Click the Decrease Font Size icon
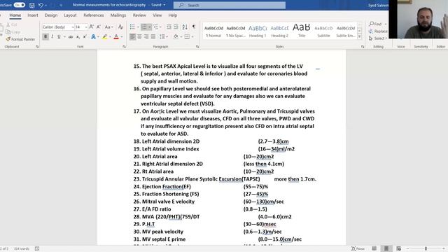Image resolution: width=448 pixels, height=252 pixels. tap(98, 27)
